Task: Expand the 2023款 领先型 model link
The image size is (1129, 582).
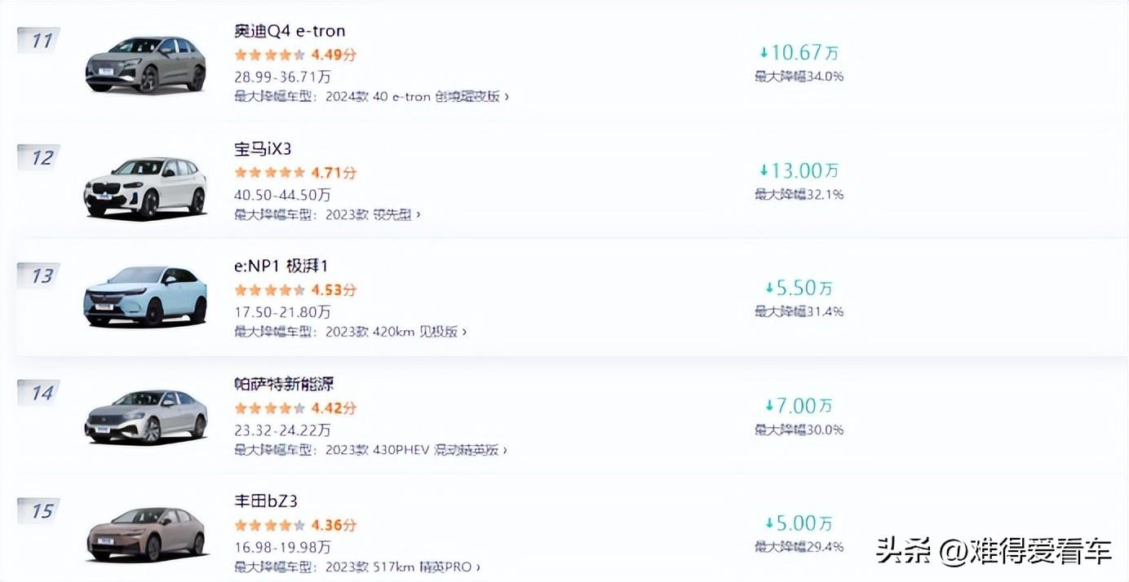Action: [x=372, y=214]
